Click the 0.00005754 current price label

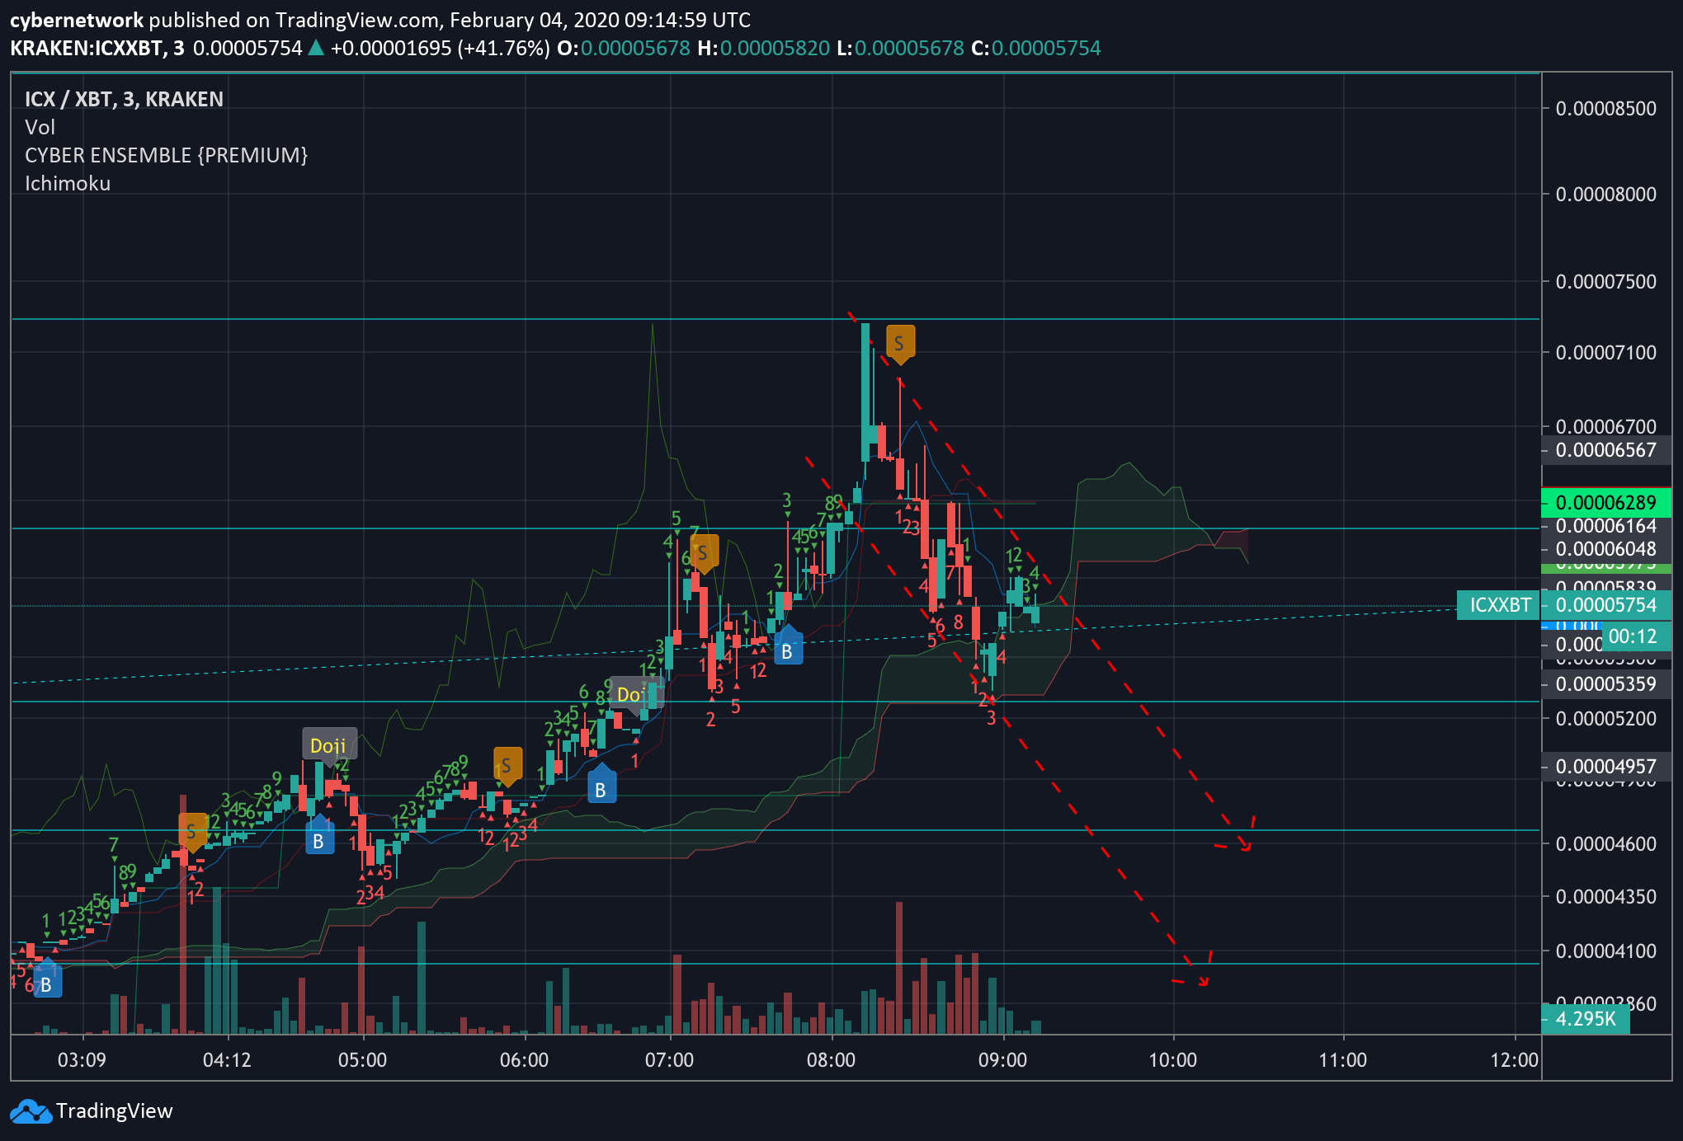point(1606,605)
